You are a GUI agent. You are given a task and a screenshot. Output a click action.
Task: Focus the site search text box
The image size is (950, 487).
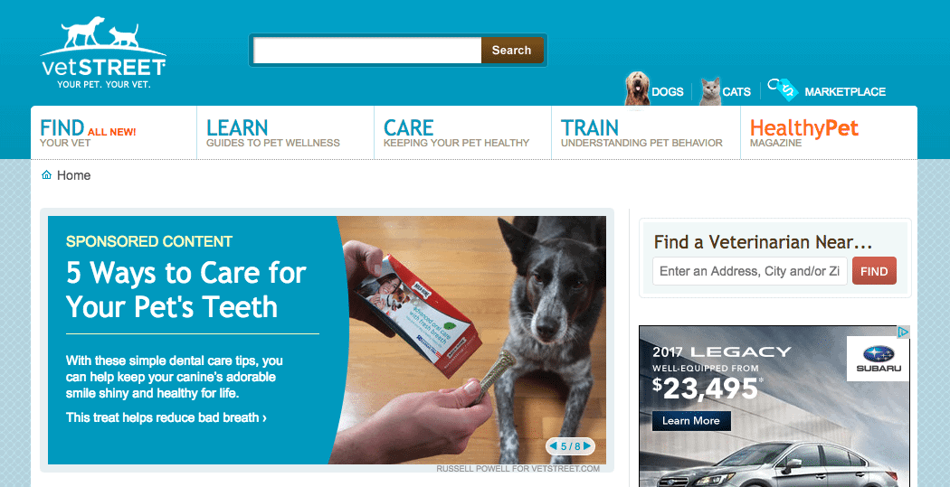(367, 51)
